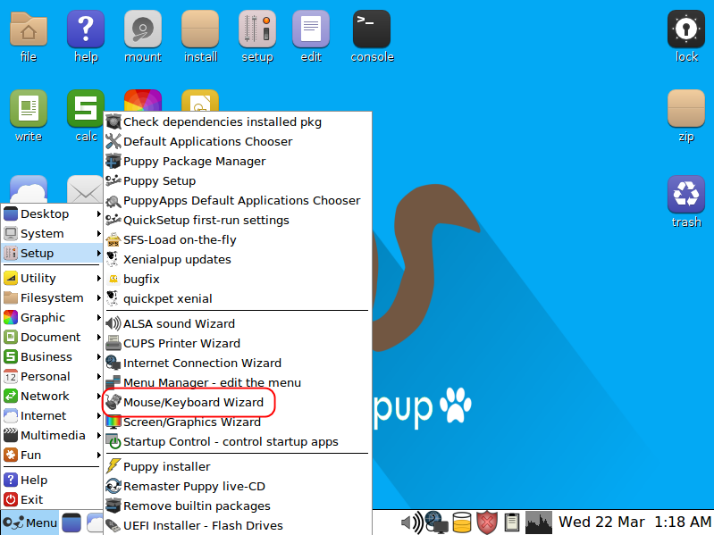Image resolution: width=714 pixels, height=535 pixels.
Task: Expand the Business submenu
Action: tap(52, 356)
